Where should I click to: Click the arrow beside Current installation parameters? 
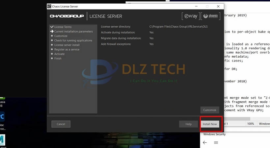[52, 32]
